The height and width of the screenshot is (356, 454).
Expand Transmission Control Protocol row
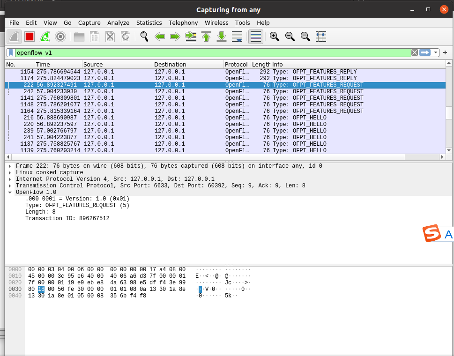click(x=10, y=186)
